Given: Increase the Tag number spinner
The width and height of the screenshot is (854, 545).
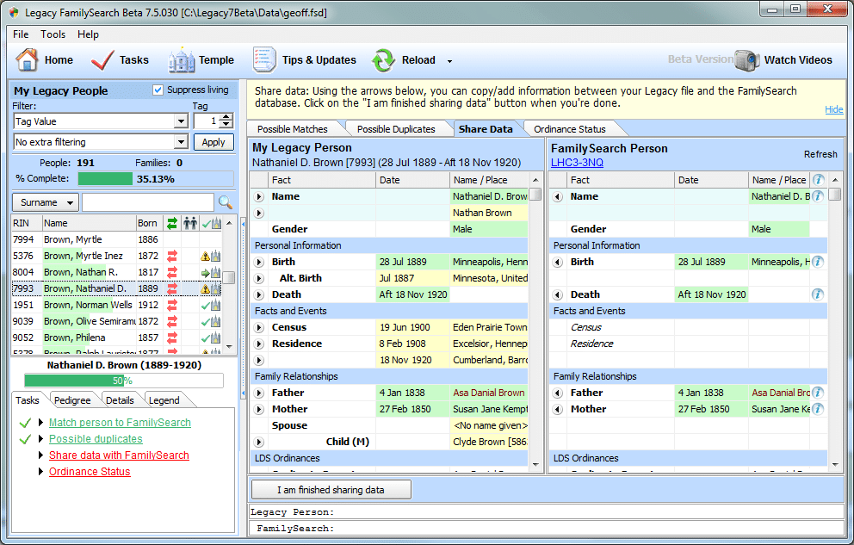Looking at the screenshot, I should (x=227, y=117).
